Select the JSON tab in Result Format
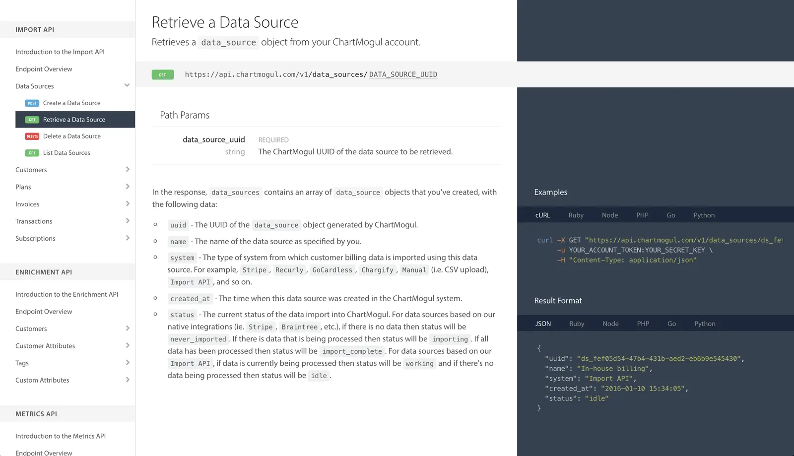The width and height of the screenshot is (794, 456). 543,324
